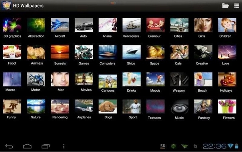
Task: Open the 3D graphics wallpaper category
Action: coord(12,25)
